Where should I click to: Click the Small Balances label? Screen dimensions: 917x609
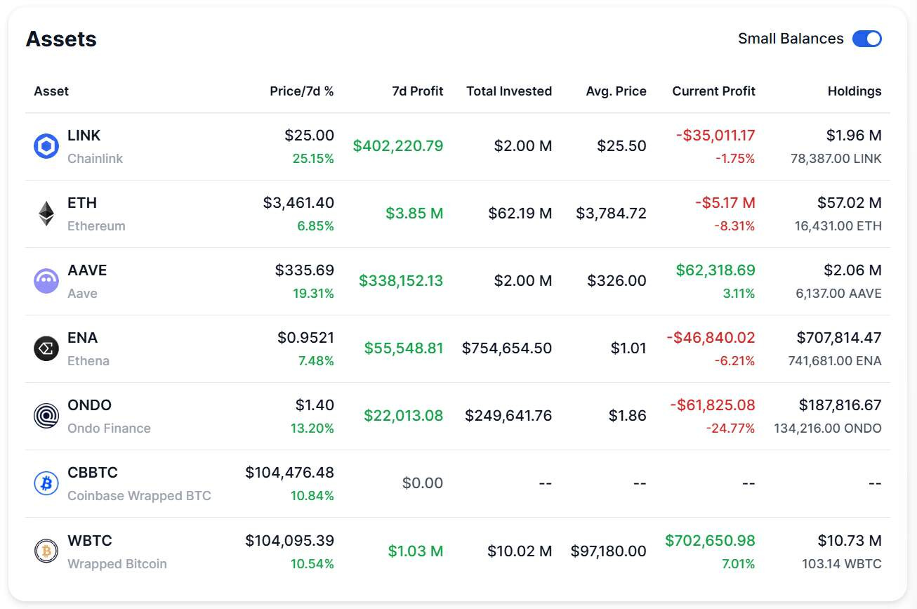click(791, 39)
